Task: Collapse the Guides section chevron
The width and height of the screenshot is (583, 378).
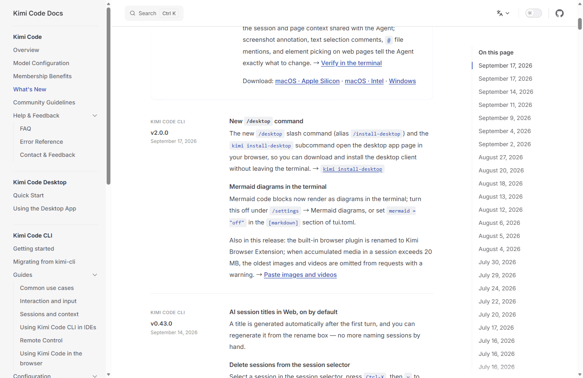Action: click(x=95, y=275)
